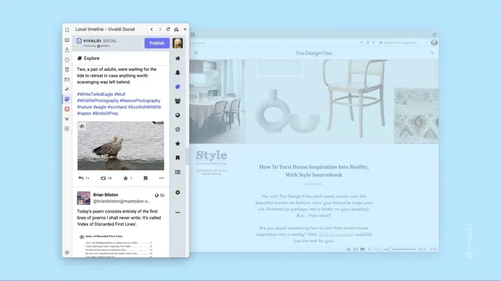Click The Design Files site title
The image size is (501, 281).
click(x=314, y=53)
